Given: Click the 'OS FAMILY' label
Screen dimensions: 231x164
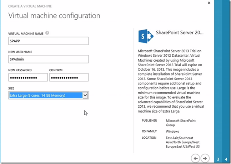Looking at the screenshot, I should 149,131.
